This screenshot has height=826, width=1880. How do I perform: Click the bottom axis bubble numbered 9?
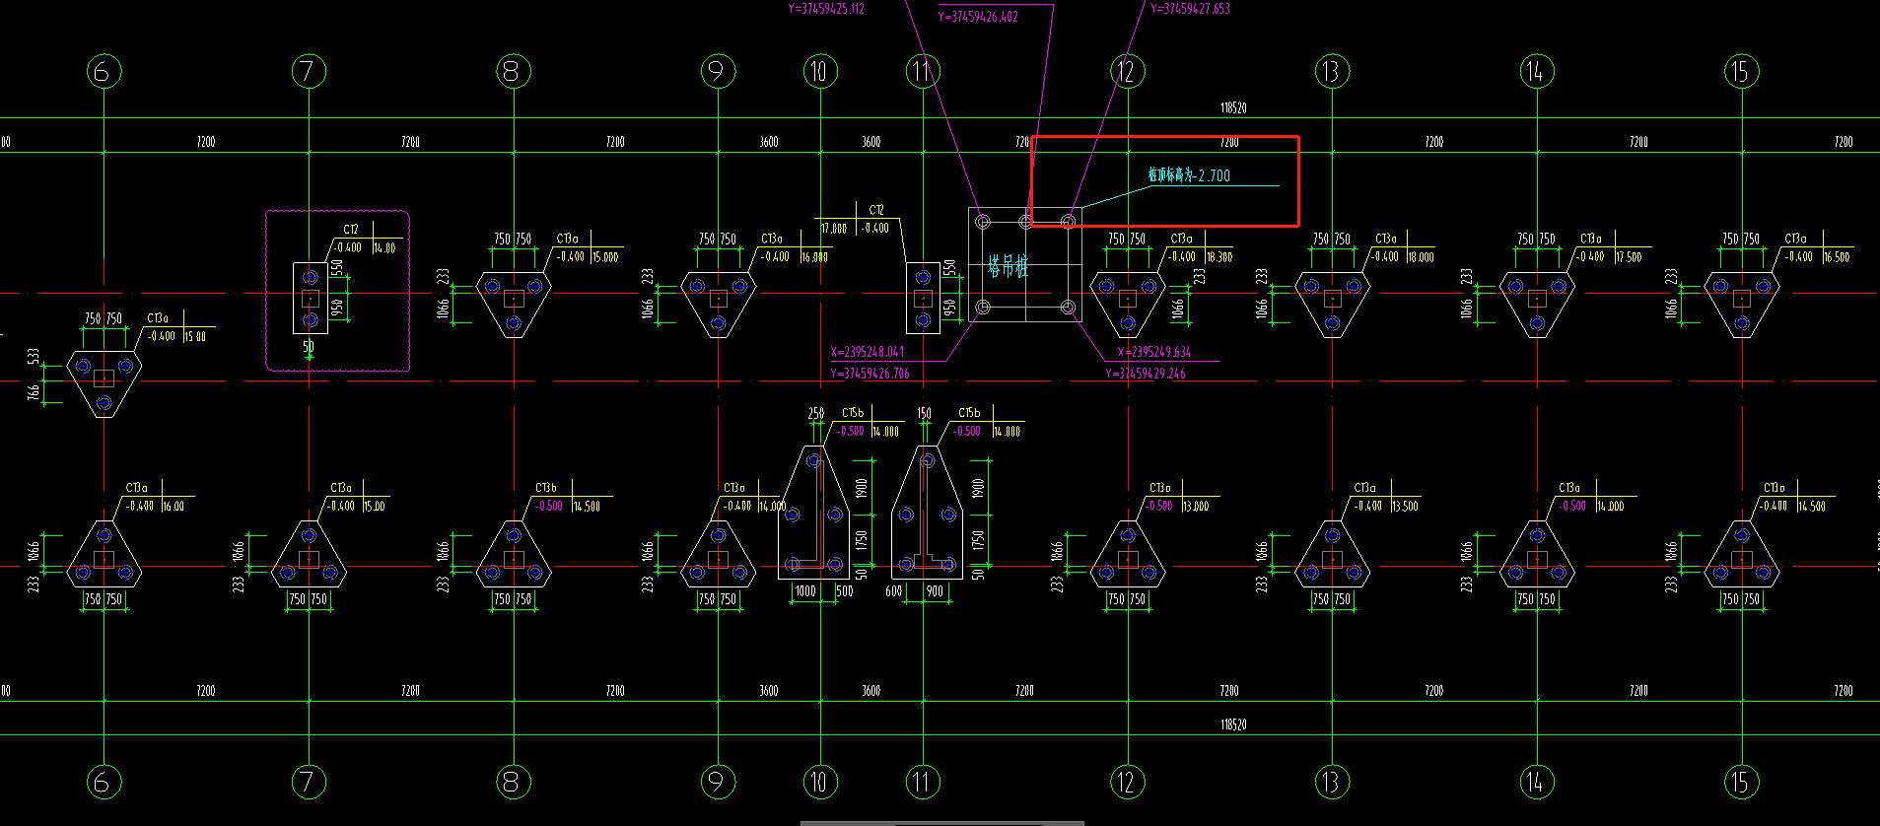click(718, 782)
